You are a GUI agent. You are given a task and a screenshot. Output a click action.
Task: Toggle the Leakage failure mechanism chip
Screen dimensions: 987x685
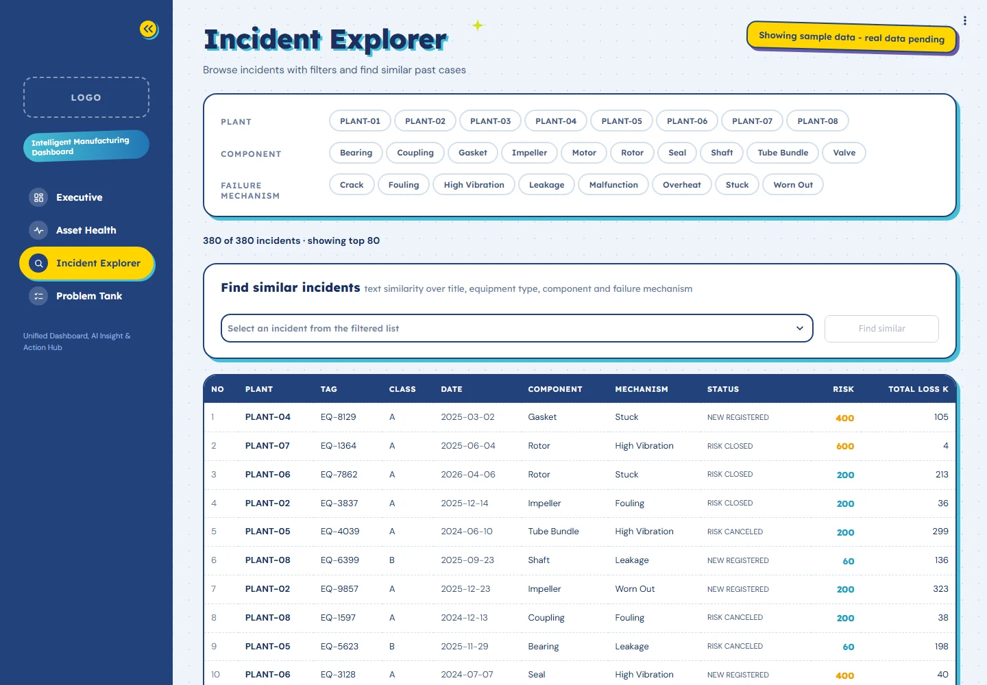point(547,185)
